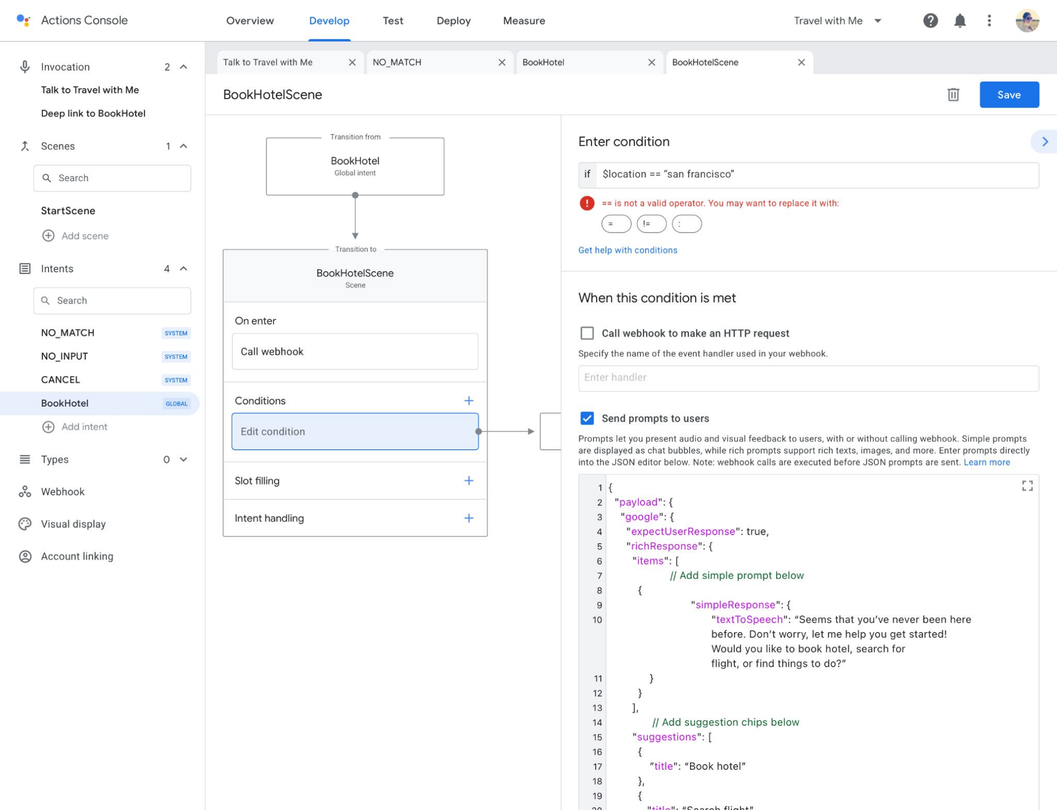Click the Scenes merge icon
The height and width of the screenshot is (810, 1057).
tap(24, 146)
